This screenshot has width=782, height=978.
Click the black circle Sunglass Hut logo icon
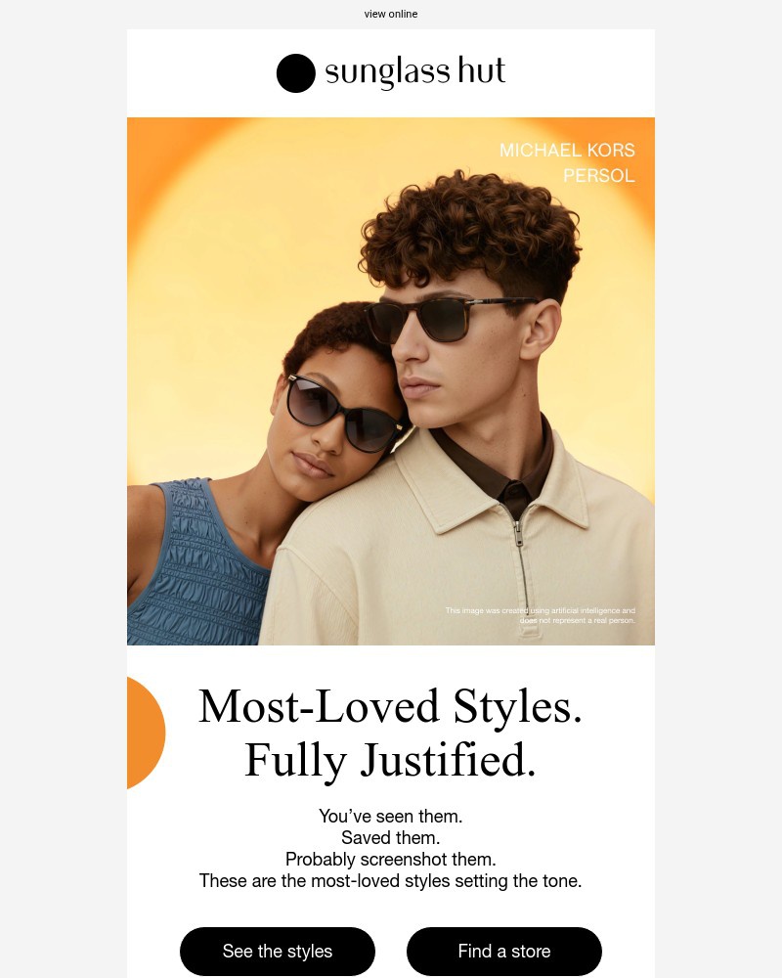tap(295, 73)
